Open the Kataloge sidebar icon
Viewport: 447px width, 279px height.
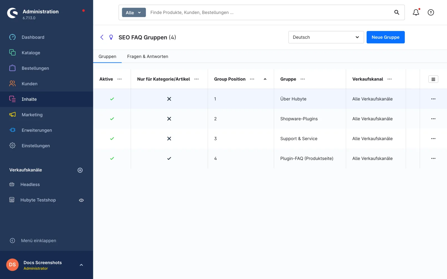[12, 52]
